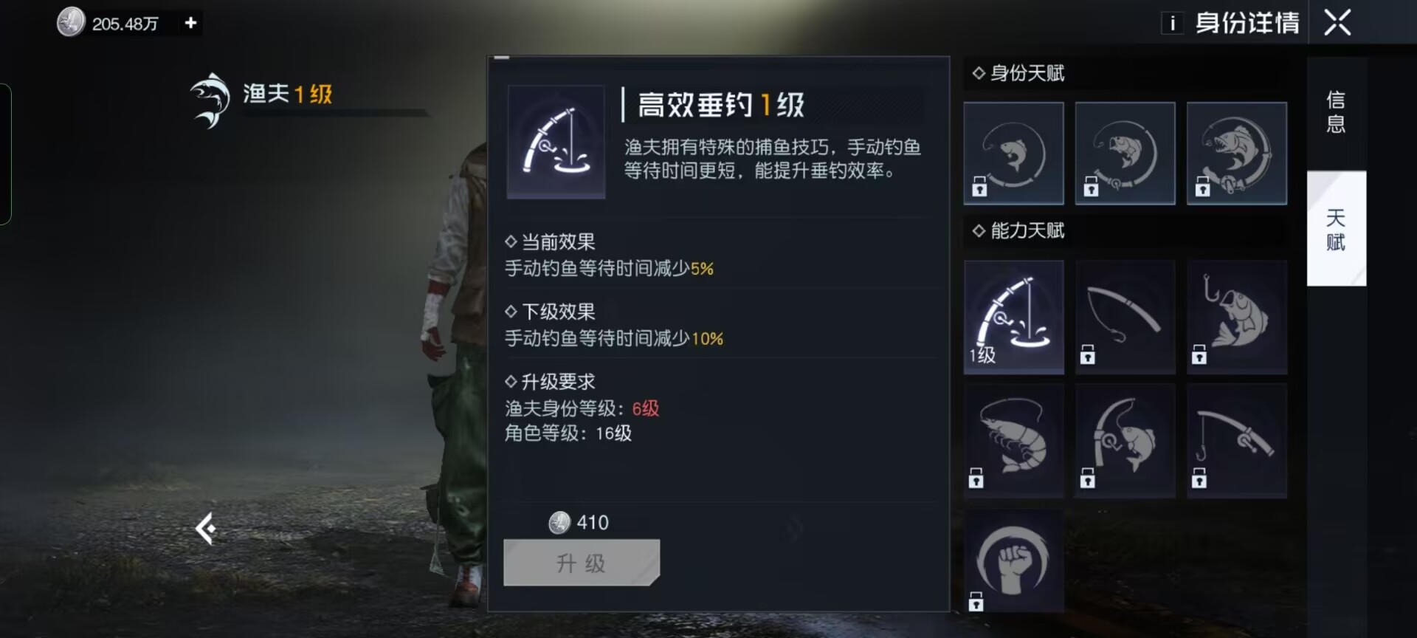This screenshot has height=638, width=1417.
Task: Go back using the left chevron arrow
Action: pyautogui.click(x=205, y=529)
